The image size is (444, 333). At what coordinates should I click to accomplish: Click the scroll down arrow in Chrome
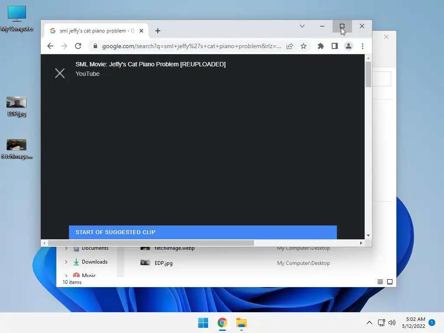[368, 235]
